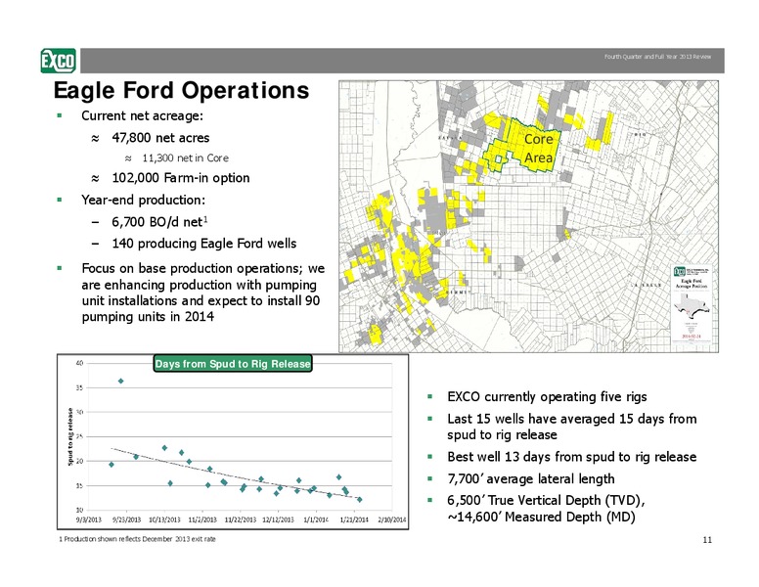Image resolution: width=759 pixels, height=587 pixels.
Task: Click the small EXCO logo in map legend
Action: coord(679,271)
